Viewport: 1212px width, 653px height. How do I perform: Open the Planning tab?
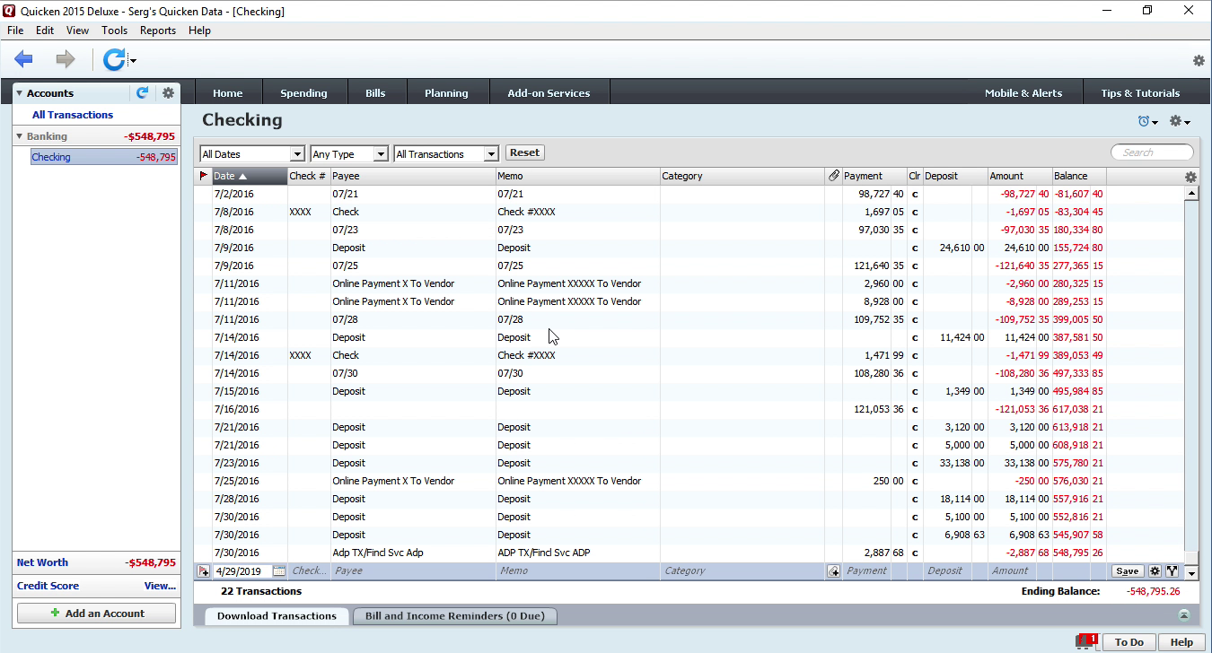[x=446, y=92]
